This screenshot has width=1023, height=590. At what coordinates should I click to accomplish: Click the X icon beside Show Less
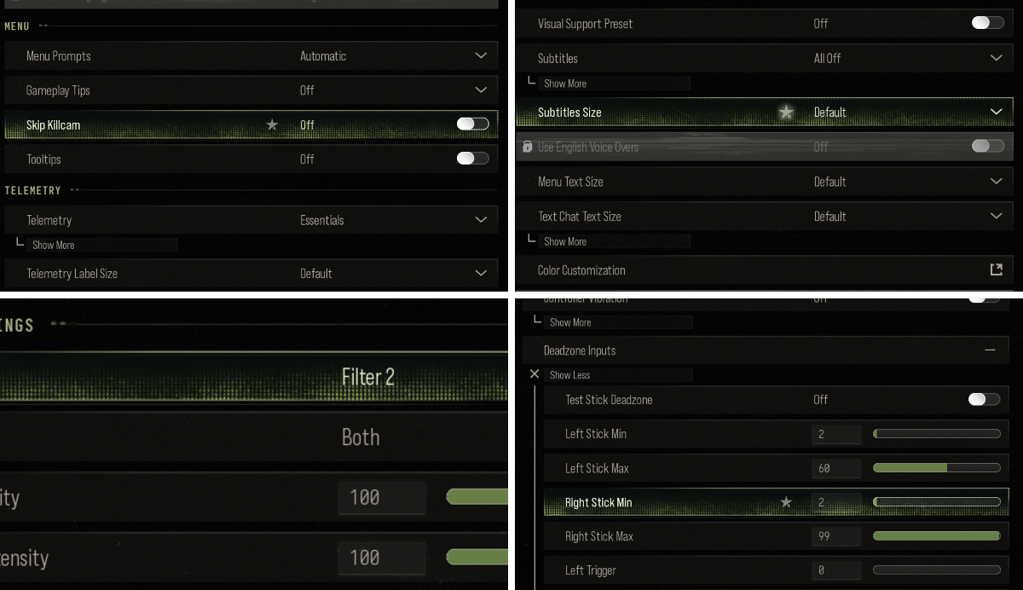click(x=535, y=374)
